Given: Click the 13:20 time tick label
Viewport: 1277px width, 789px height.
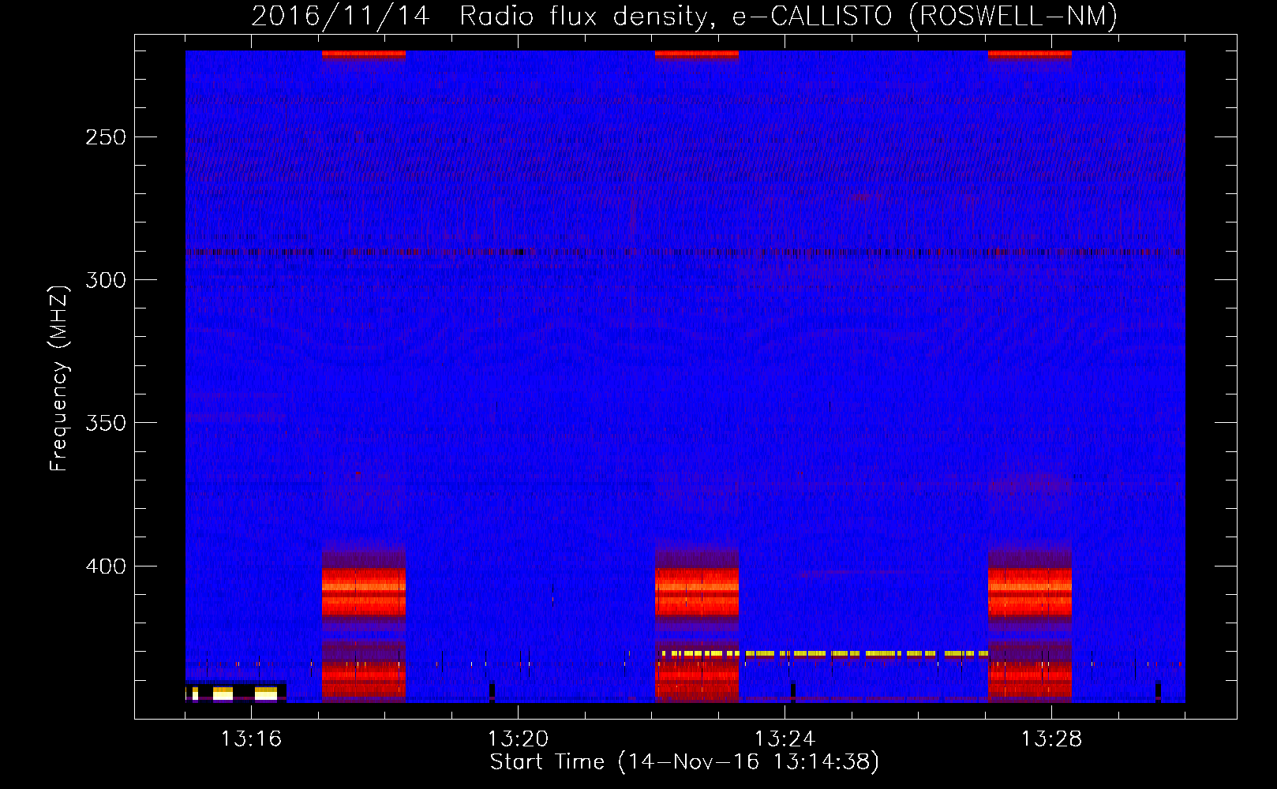Looking at the screenshot, I should (x=518, y=739).
